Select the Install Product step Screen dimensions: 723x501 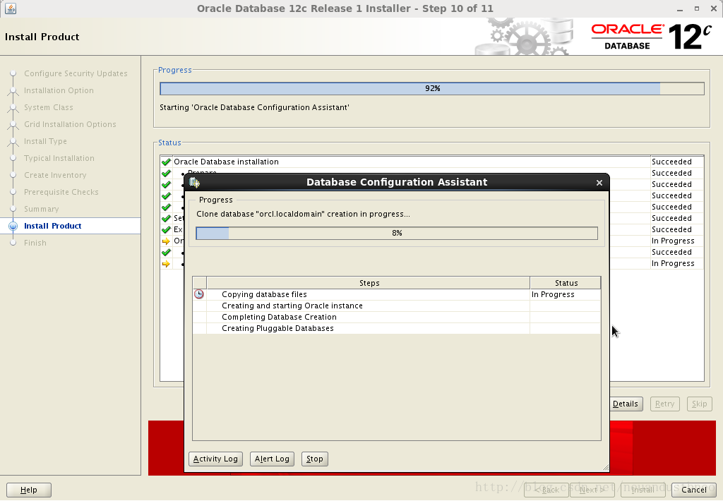(52, 226)
